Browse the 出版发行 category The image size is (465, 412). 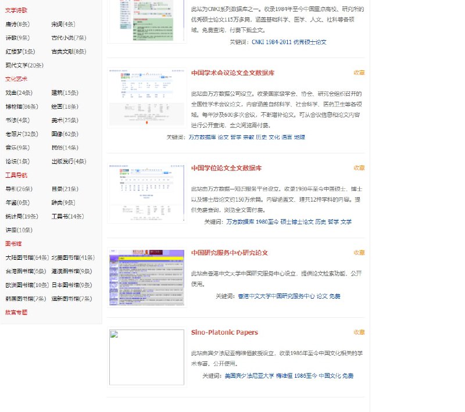click(x=64, y=162)
